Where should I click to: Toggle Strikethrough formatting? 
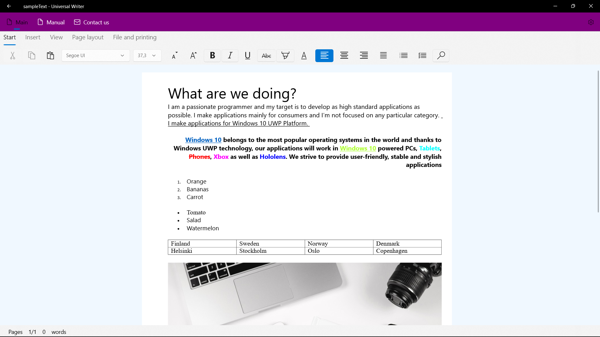(266, 56)
